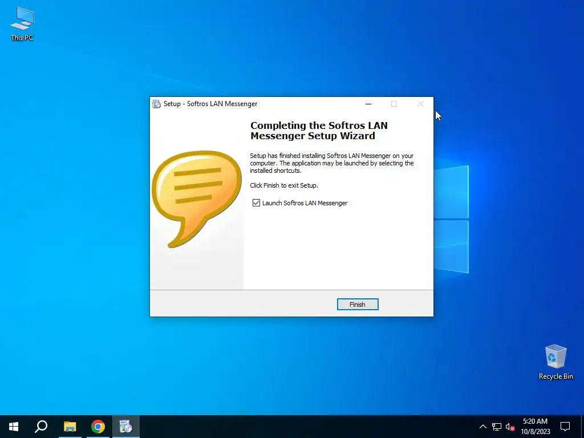The image size is (584, 438).
Task: Click the muted volume tray icon
Action: pyautogui.click(x=510, y=427)
